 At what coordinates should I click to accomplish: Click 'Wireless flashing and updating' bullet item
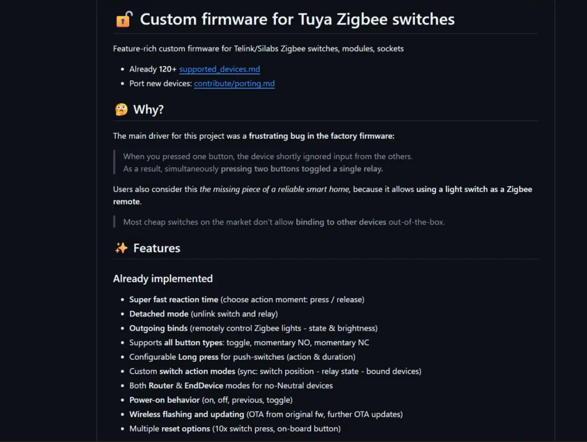266,414
